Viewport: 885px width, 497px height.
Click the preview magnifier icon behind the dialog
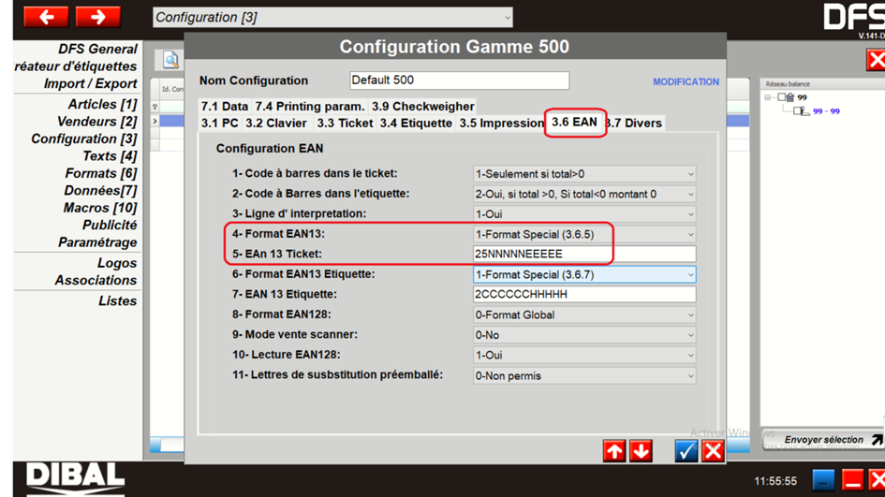tap(171, 60)
